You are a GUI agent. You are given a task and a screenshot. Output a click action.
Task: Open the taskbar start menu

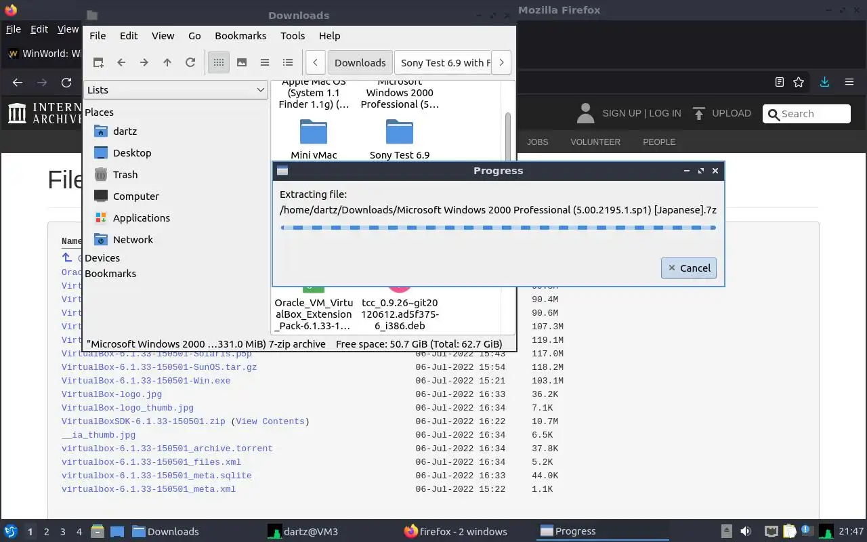11,531
